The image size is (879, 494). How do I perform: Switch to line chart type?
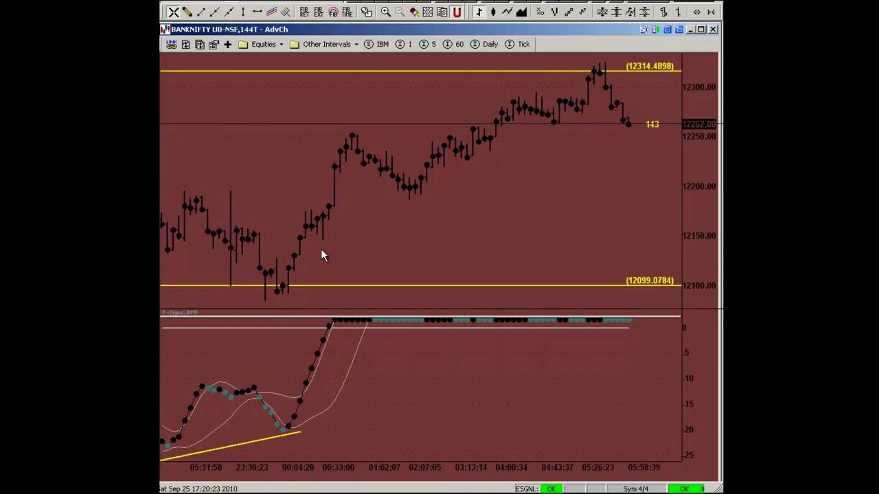(507, 12)
